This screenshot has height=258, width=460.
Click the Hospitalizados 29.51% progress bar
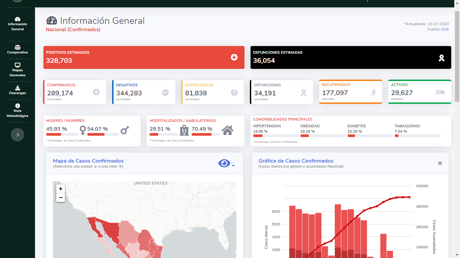tap(164, 134)
